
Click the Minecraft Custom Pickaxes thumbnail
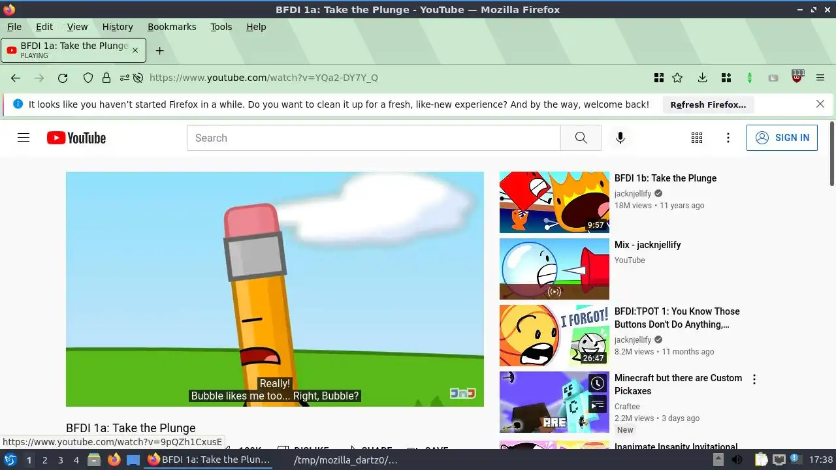click(555, 402)
